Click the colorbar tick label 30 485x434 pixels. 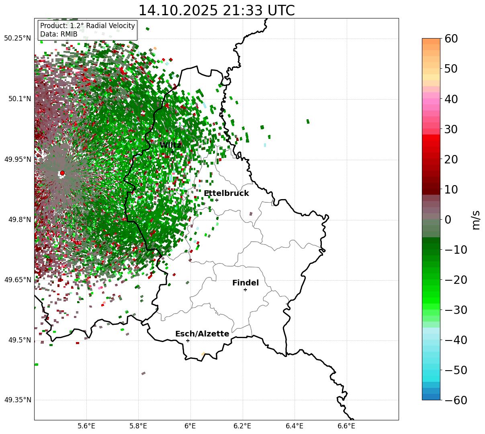point(451,129)
